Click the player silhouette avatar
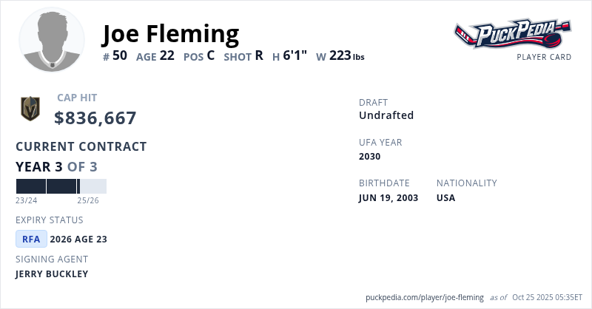The image size is (592, 309). [52, 40]
